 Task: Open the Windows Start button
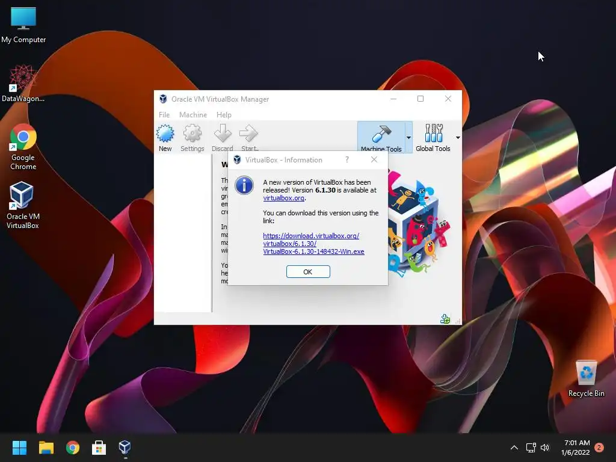[19, 448]
